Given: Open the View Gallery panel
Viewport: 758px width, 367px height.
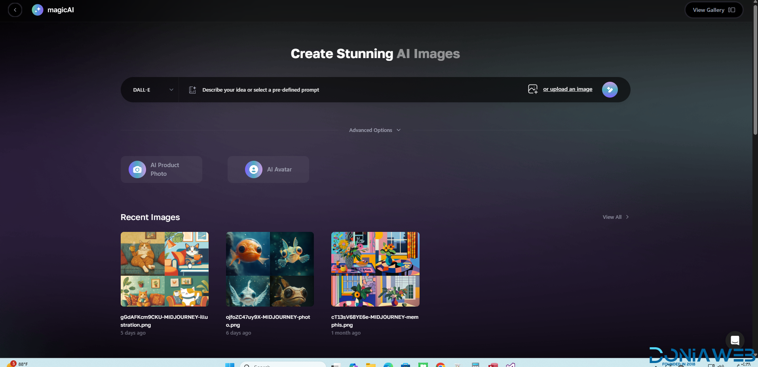Looking at the screenshot, I should tap(713, 10).
